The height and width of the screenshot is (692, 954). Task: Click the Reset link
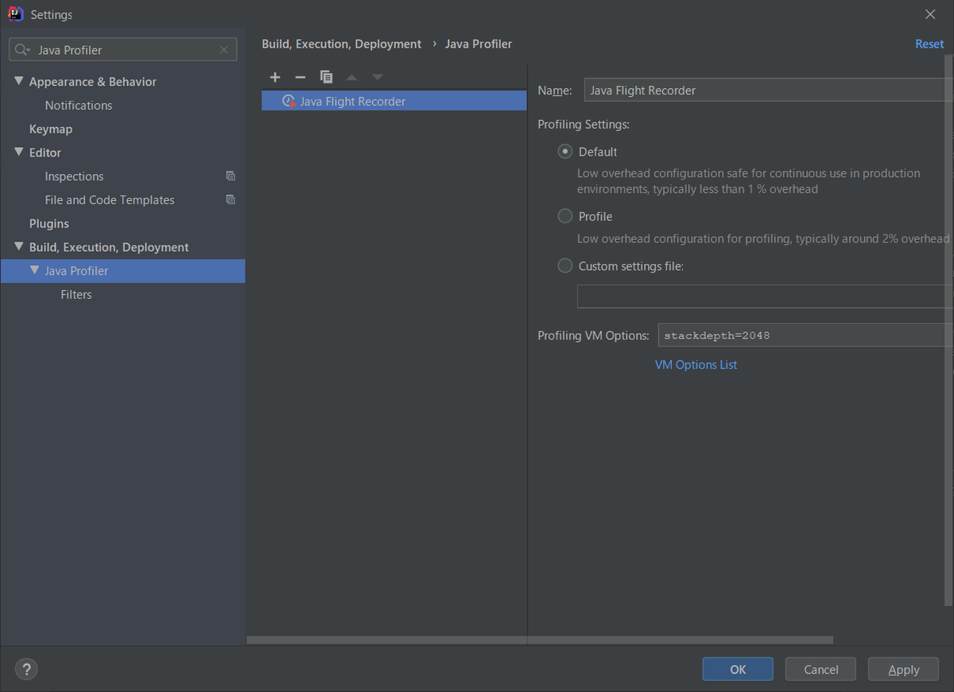pyautogui.click(x=929, y=44)
